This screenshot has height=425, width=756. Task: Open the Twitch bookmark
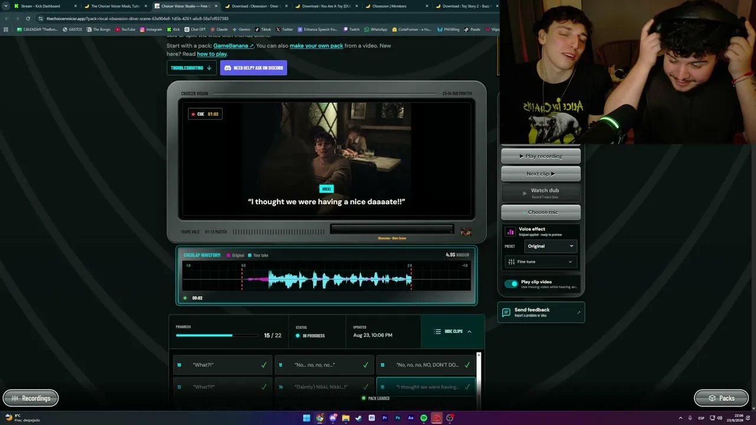click(351, 30)
